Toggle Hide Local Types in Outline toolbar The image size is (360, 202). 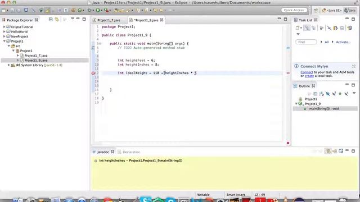click(x=346, y=94)
